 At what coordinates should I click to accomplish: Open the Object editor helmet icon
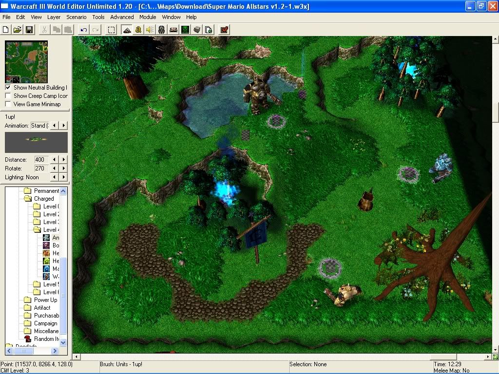click(162, 30)
